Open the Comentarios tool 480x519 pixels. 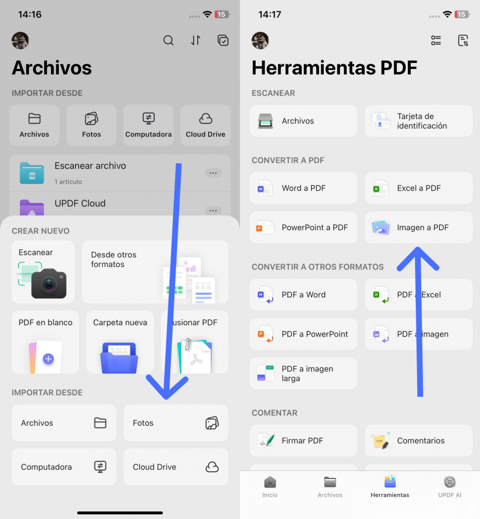coord(419,440)
